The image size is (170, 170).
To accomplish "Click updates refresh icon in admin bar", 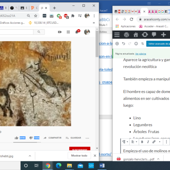I will click(x=145, y=34).
